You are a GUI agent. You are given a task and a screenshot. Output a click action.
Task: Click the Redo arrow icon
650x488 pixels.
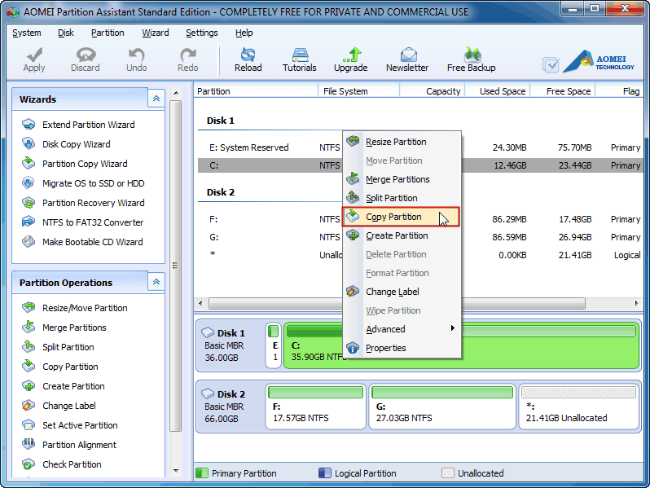(x=188, y=55)
